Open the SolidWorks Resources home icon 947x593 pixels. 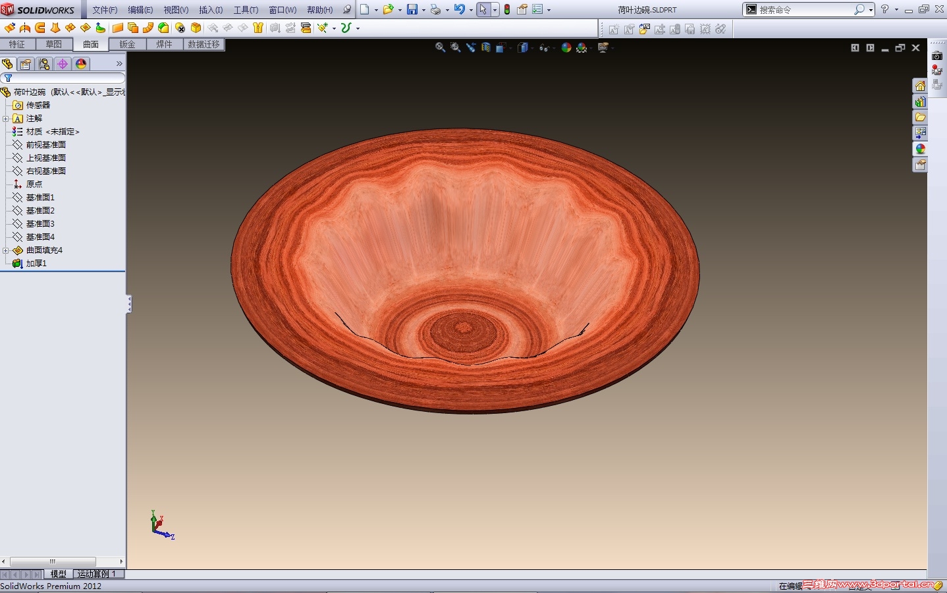tap(920, 86)
